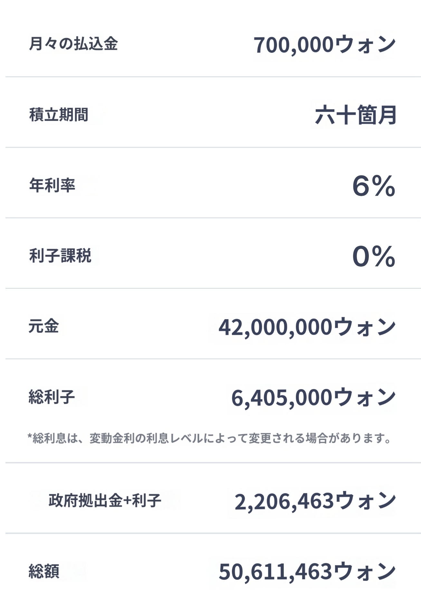Click the 元金 label
This screenshot has height=606, width=421.
click(43, 326)
